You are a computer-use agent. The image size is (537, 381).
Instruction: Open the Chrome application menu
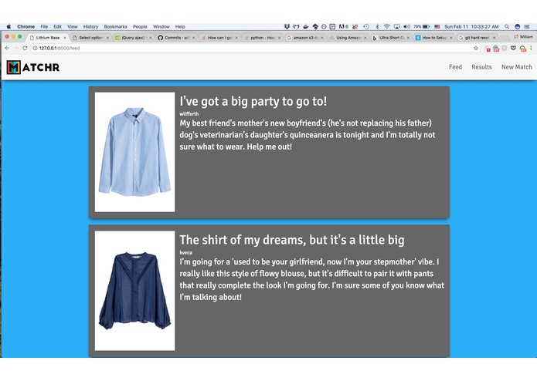26,27
